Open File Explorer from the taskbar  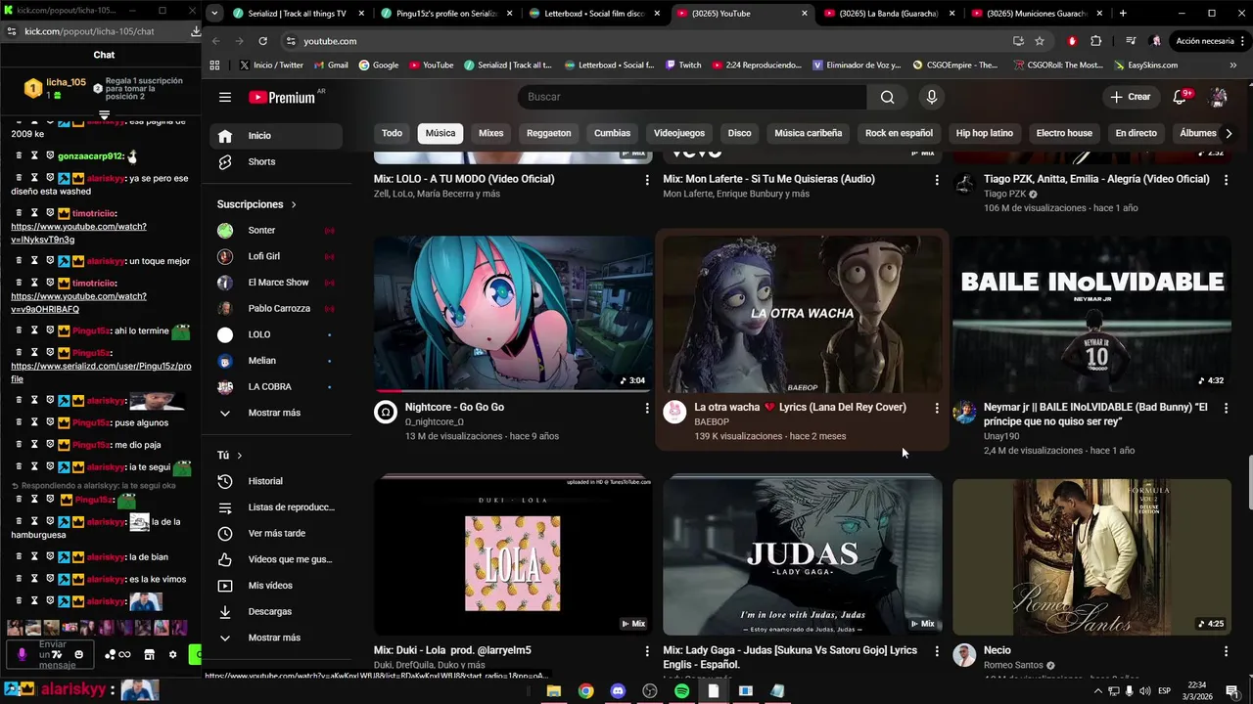[x=553, y=691]
